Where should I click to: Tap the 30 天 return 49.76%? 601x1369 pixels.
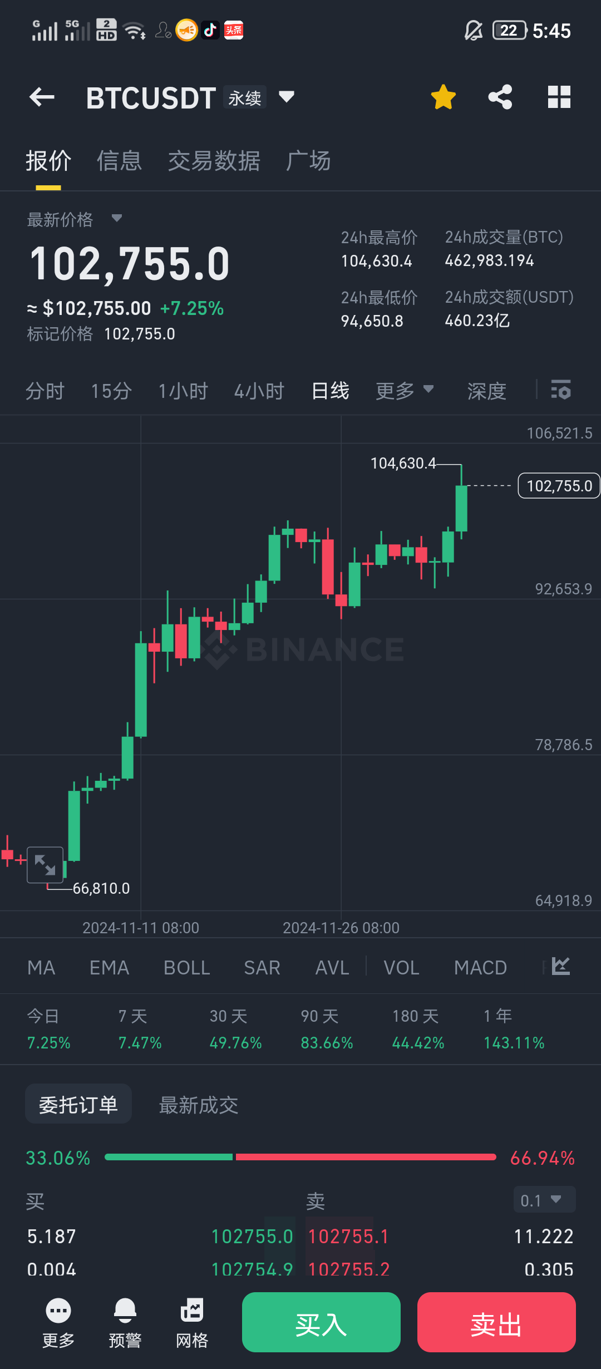pyautogui.click(x=236, y=1042)
